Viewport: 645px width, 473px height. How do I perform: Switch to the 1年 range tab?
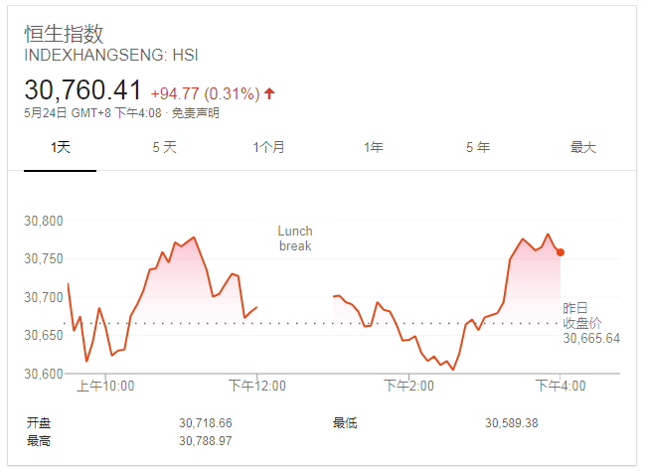(373, 147)
